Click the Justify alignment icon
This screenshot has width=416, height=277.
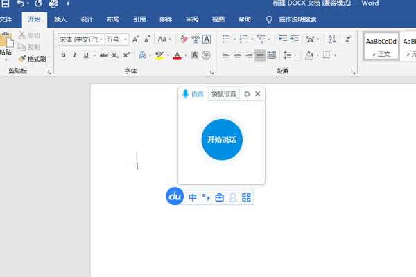260,55
